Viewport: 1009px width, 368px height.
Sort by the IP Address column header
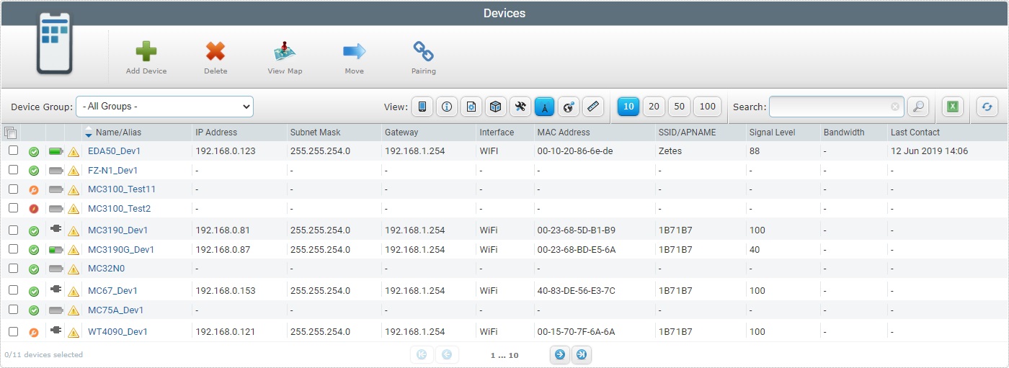coord(216,133)
